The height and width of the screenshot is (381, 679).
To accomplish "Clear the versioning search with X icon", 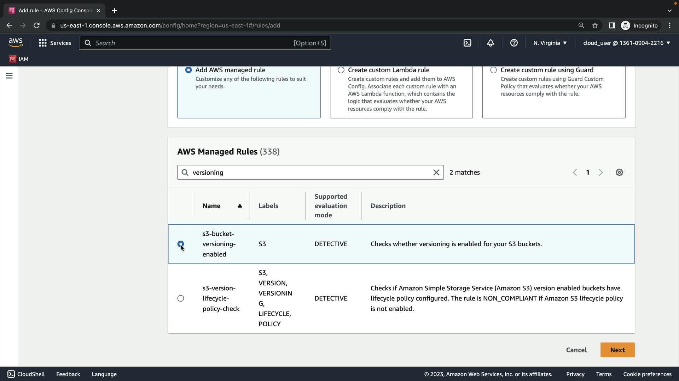I will point(436,173).
